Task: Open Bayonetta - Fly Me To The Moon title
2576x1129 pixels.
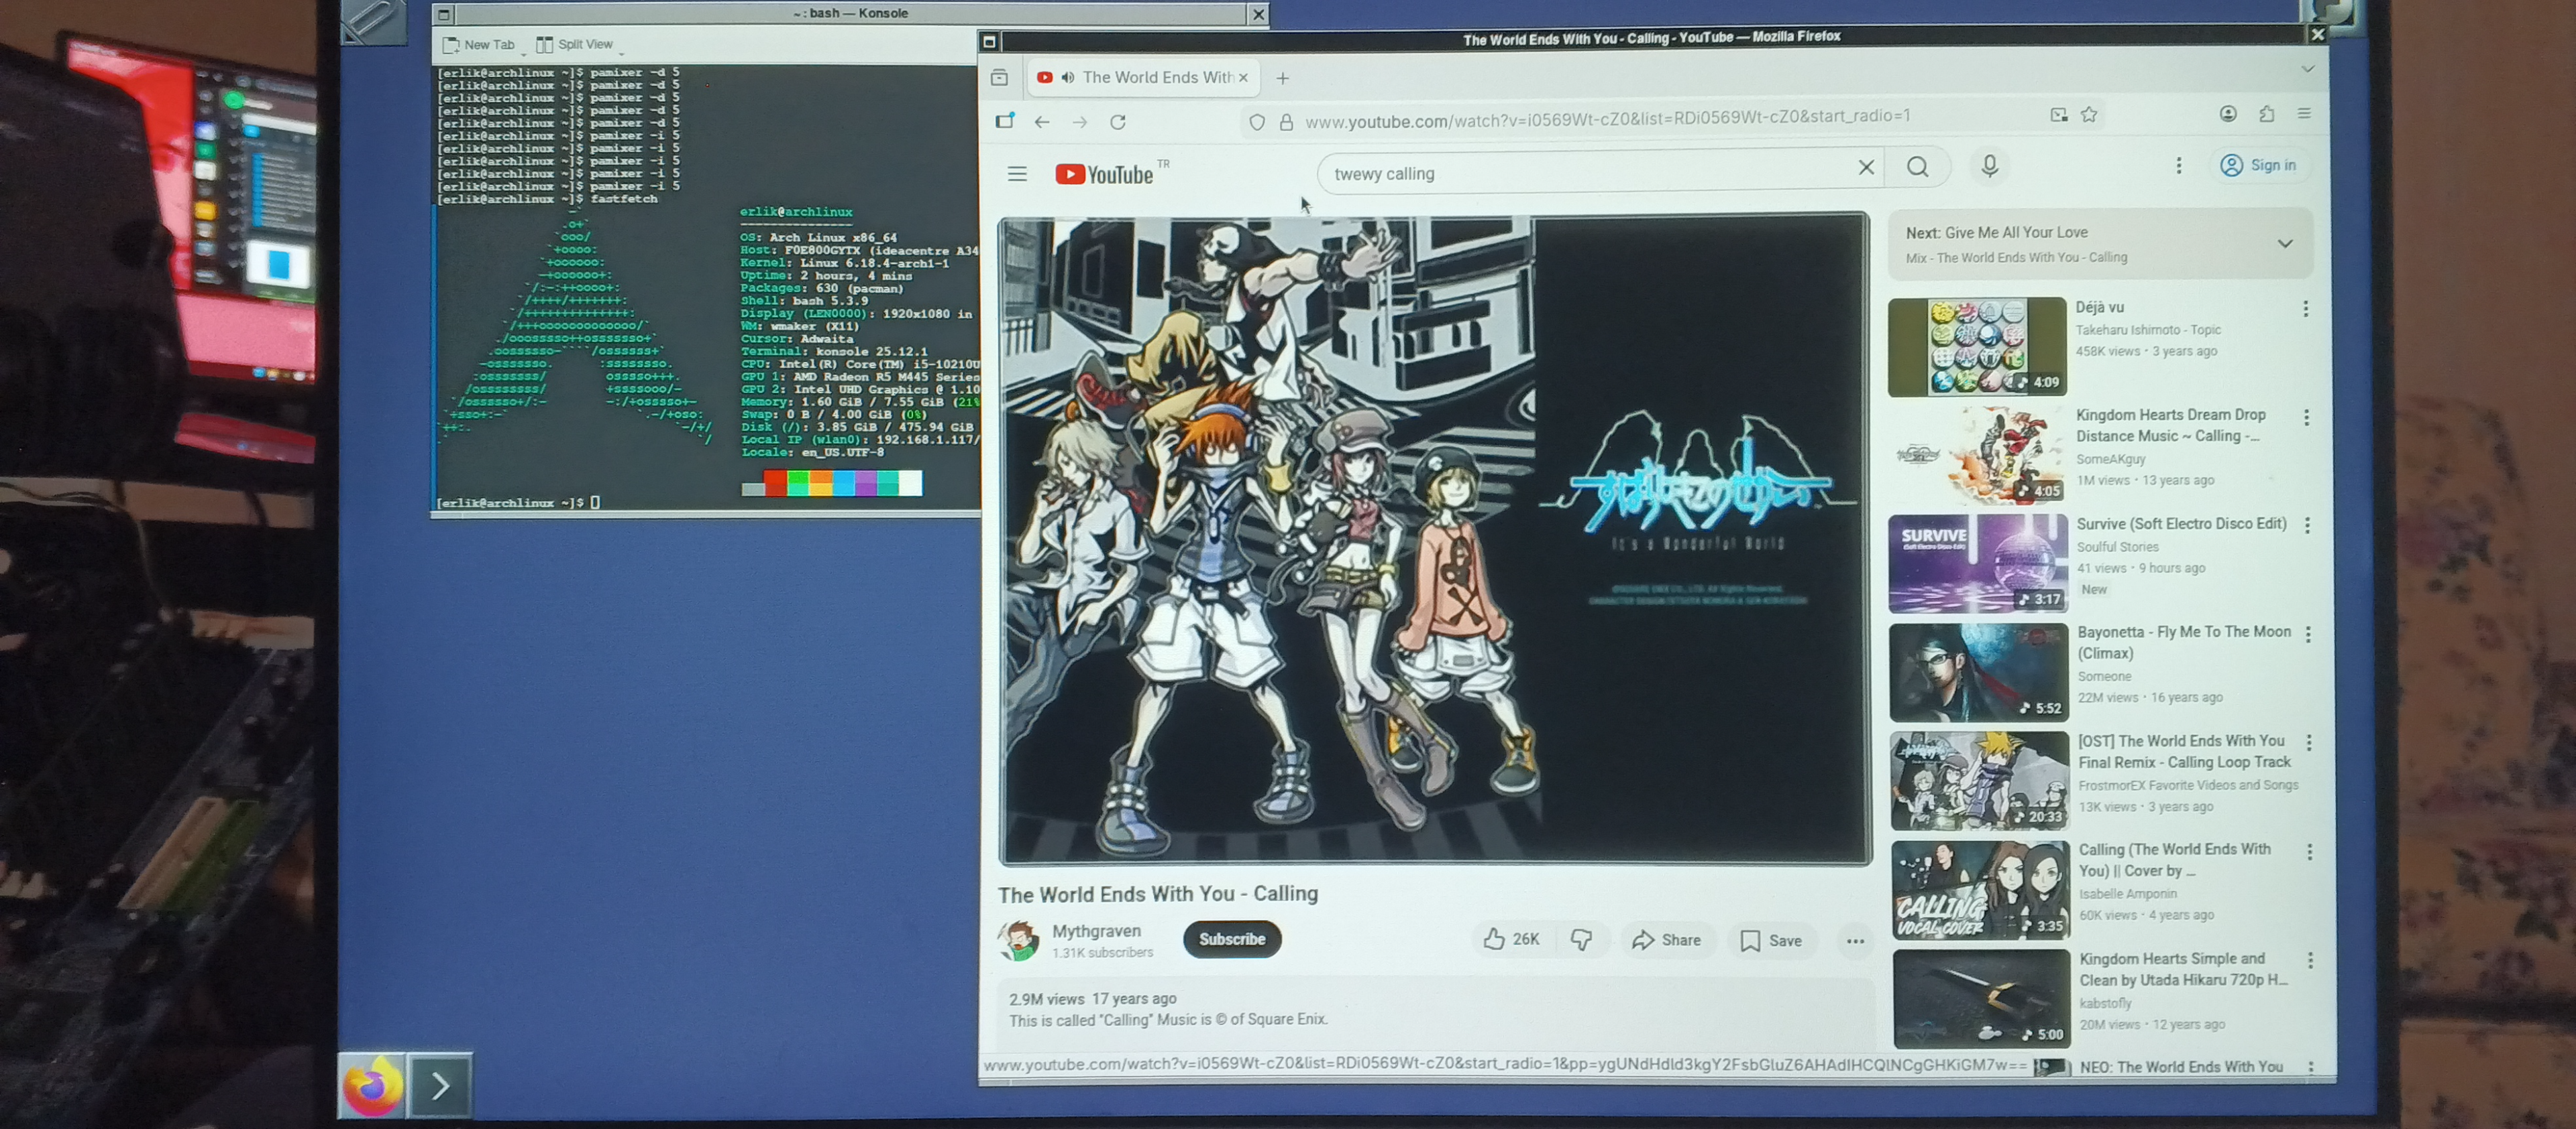Action: 2184,643
